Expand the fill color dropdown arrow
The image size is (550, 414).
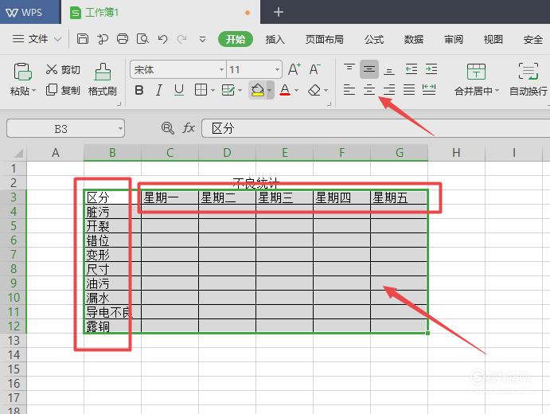point(269,90)
